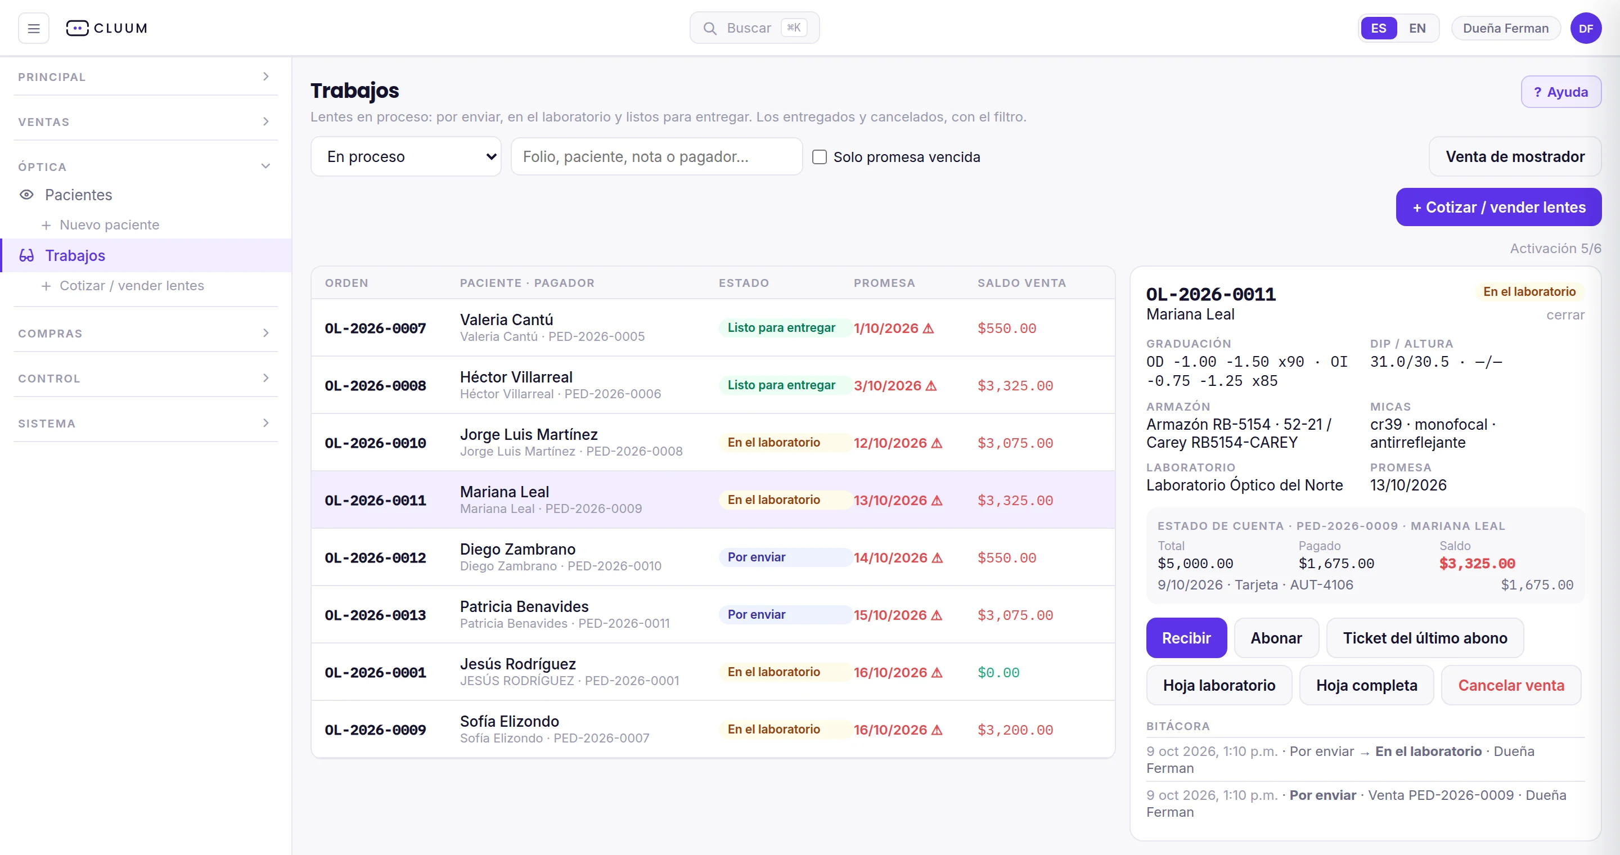Click the search magnifier icon
Viewport: 1620px width, 855px height.
click(709, 28)
